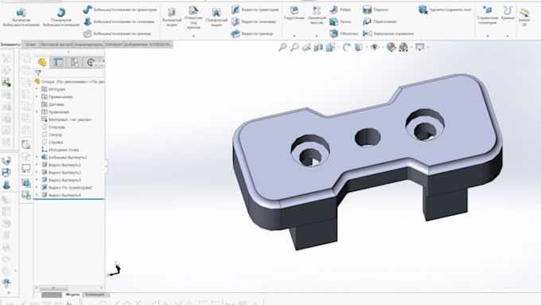Open View Settings monitor icon
Image resolution: width=541 pixels, height=305 pixels.
point(419,47)
